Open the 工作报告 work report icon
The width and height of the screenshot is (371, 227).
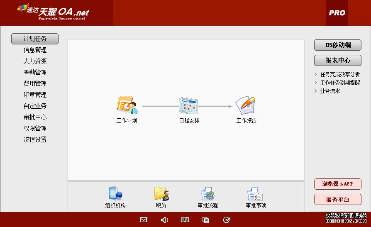click(246, 106)
